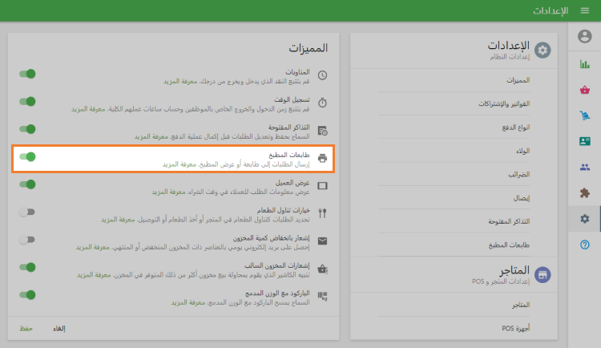
Task: Click the إلغاء cancel button
Action: pyautogui.click(x=59, y=329)
